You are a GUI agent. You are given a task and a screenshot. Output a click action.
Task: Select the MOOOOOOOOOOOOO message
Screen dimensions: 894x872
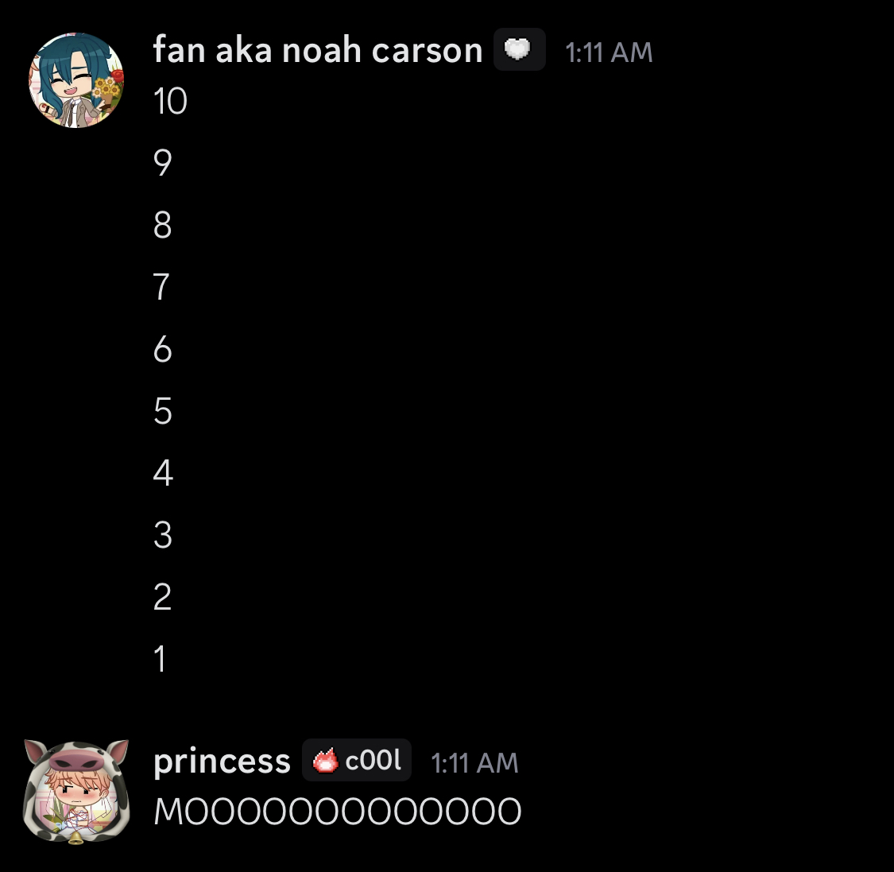(338, 812)
